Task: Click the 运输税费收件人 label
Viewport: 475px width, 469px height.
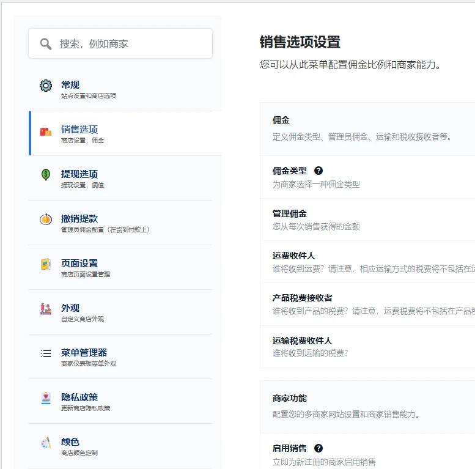Action: click(303, 341)
